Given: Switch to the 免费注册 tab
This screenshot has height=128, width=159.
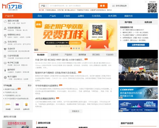Looking at the screenshot, I should pos(148,22).
